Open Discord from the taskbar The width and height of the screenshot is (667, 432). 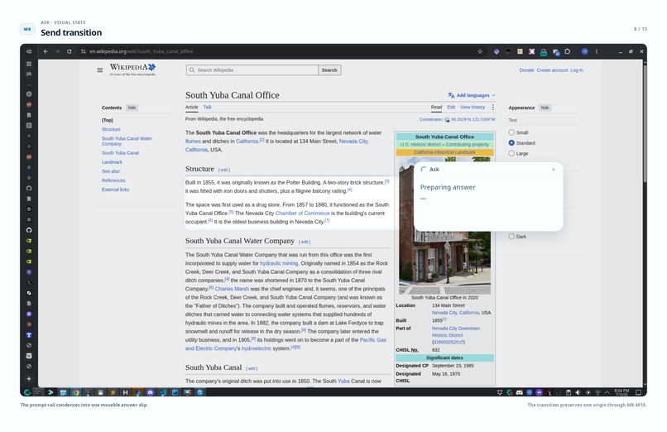point(150,392)
